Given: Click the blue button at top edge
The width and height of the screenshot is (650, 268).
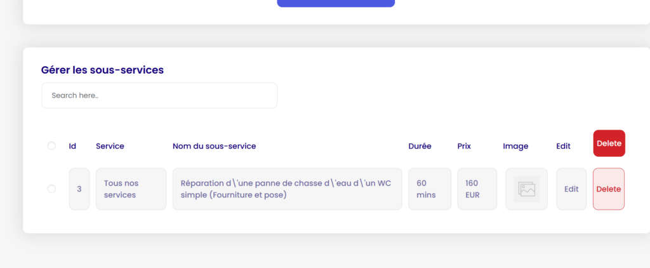Looking at the screenshot, I should click(x=336, y=3).
